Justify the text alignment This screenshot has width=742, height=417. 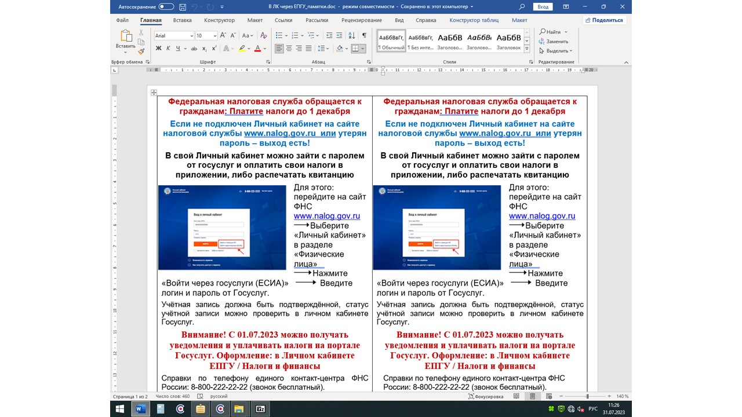309,49
